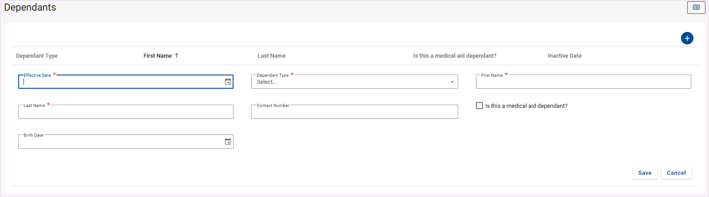The height and width of the screenshot is (197, 709).
Task: Focus the Effective Date text field
Action: pyautogui.click(x=120, y=82)
